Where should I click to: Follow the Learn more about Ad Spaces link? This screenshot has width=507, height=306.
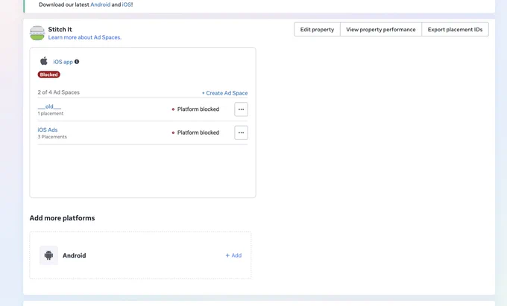(x=85, y=37)
